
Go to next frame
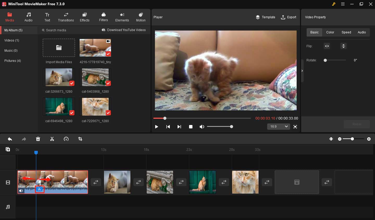[179, 127]
